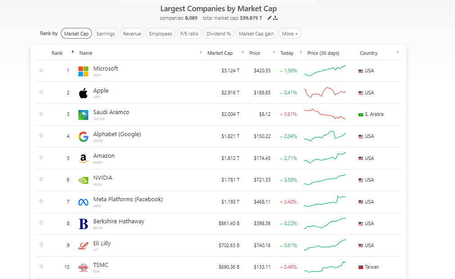Click the pencil edit icon near total market cap
The image size is (455, 279).
pos(269,18)
